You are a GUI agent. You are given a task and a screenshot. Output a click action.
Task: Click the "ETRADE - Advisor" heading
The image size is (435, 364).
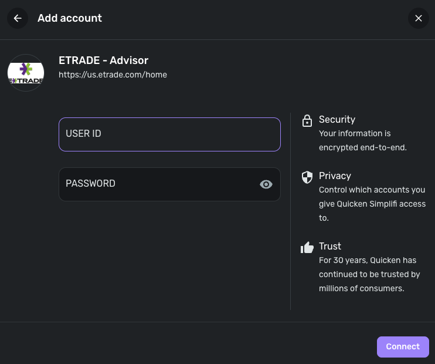click(x=103, y=60)
